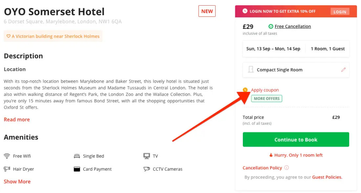Expand amenities list with Show More

(x=17, y=182)
